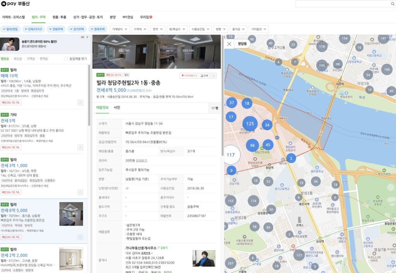Click the search input field in the header
Screen dimensions: 396x273
pyautogui.click(x=343, y=4)
